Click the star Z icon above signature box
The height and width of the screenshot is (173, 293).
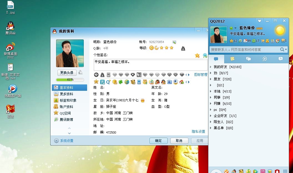[197, 56]
